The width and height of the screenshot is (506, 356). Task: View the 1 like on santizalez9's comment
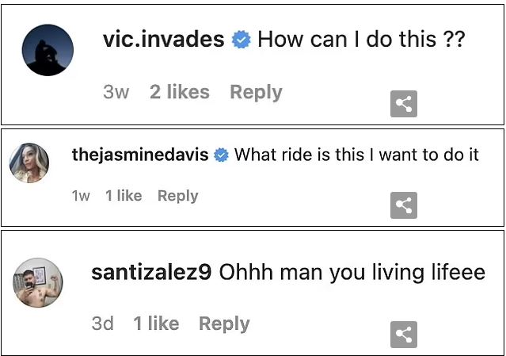(156, 323)
